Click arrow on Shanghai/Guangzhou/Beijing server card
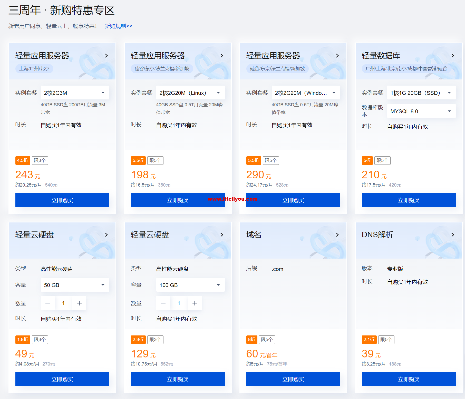Screen dimensions: 465x399 coord(106,56)
